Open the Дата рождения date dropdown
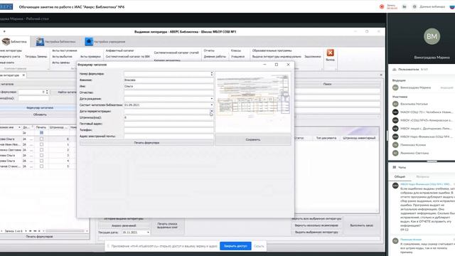Screen dimensions: 455x256 212,99
